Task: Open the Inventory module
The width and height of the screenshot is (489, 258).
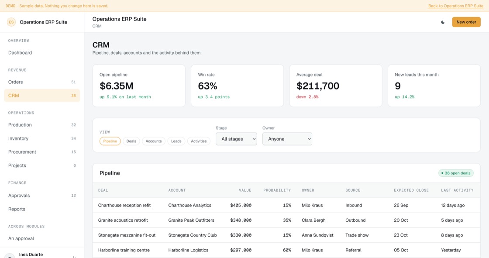Action: point(42,138)
